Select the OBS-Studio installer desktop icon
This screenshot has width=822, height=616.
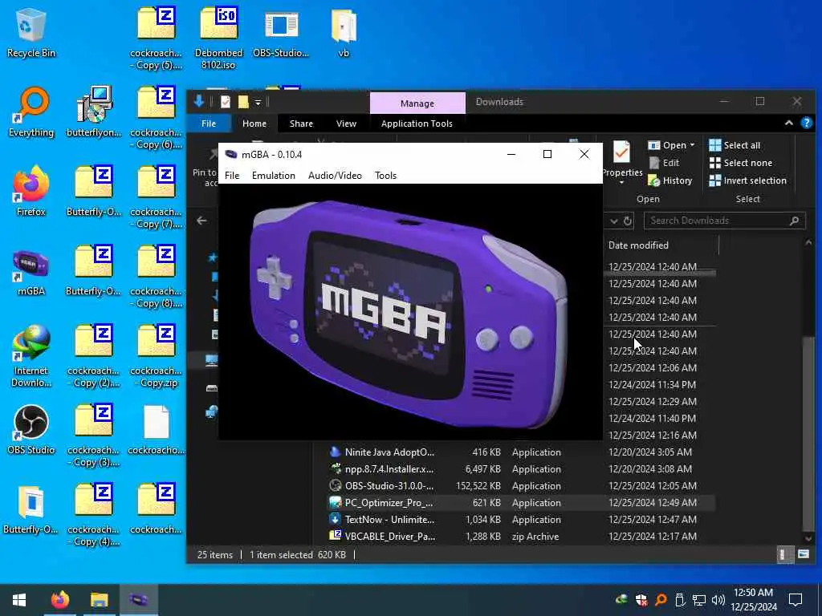(x=281, y=32)
